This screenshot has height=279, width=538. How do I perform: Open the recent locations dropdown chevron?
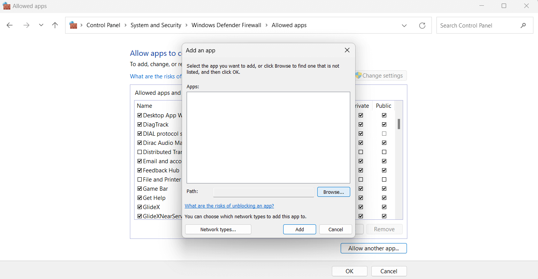click(x=41, y=25)
